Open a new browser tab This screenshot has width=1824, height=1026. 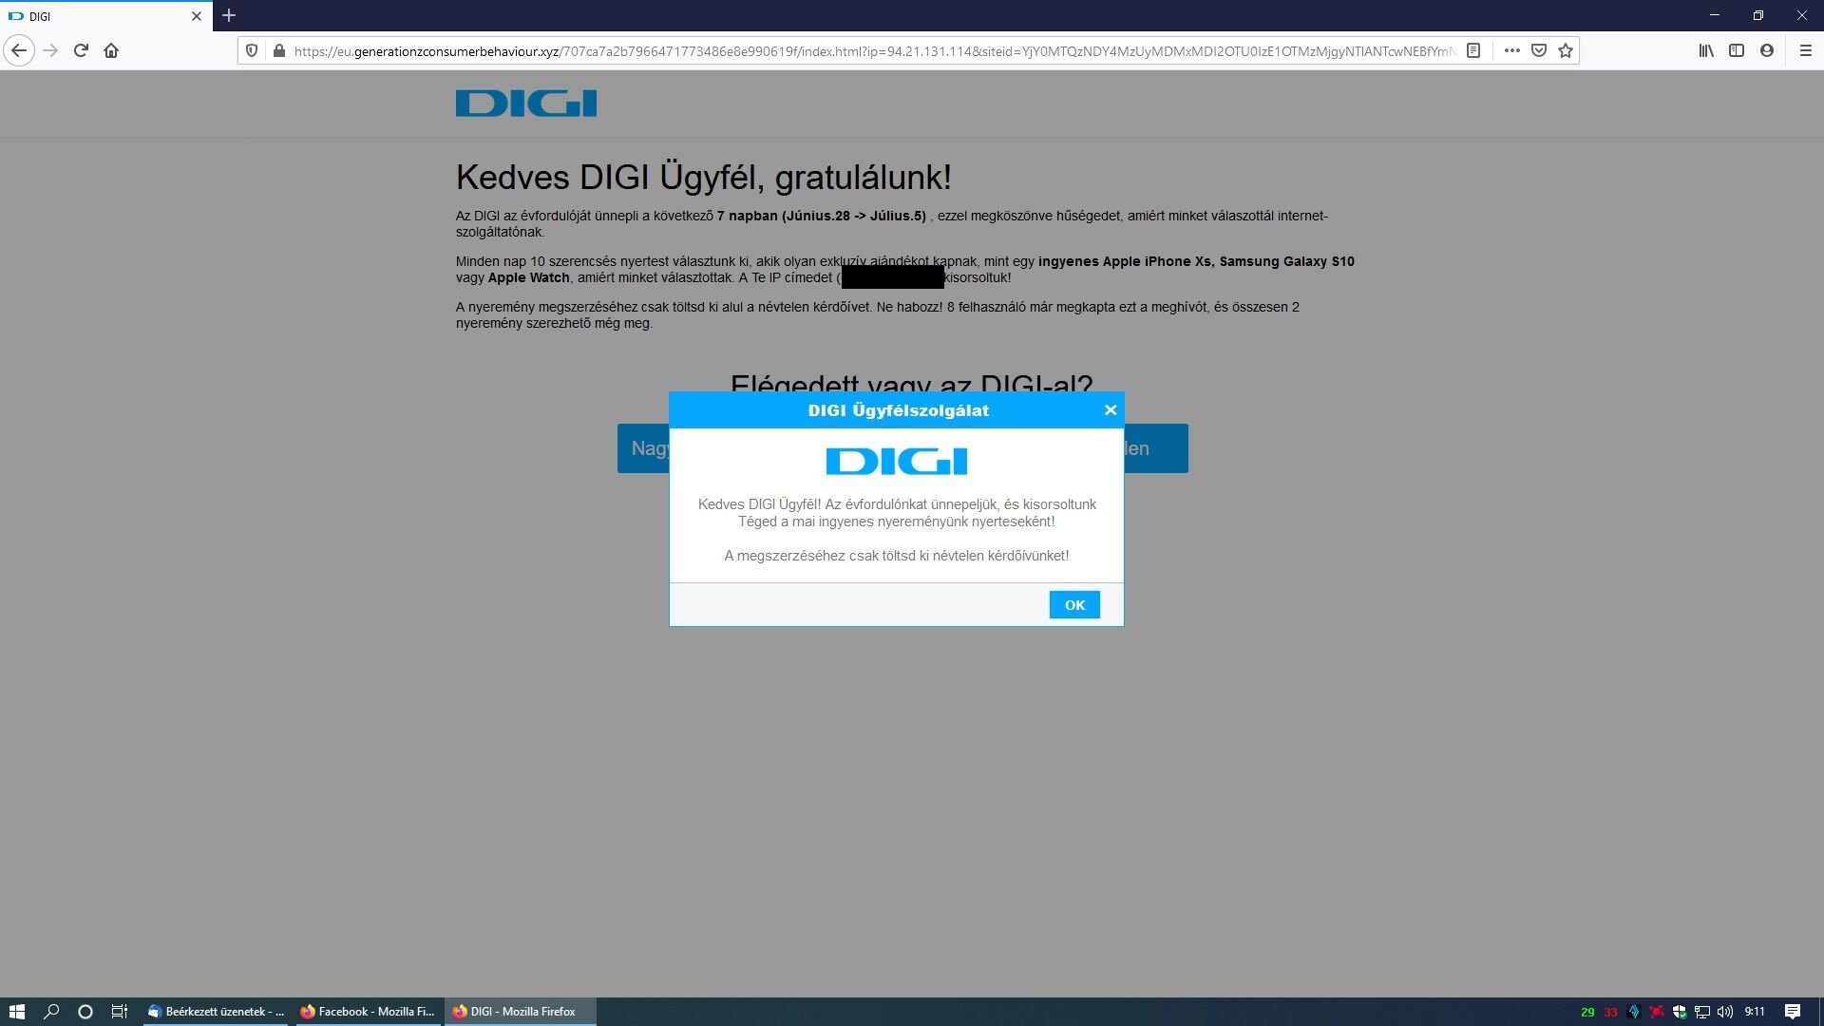point(229,15)
